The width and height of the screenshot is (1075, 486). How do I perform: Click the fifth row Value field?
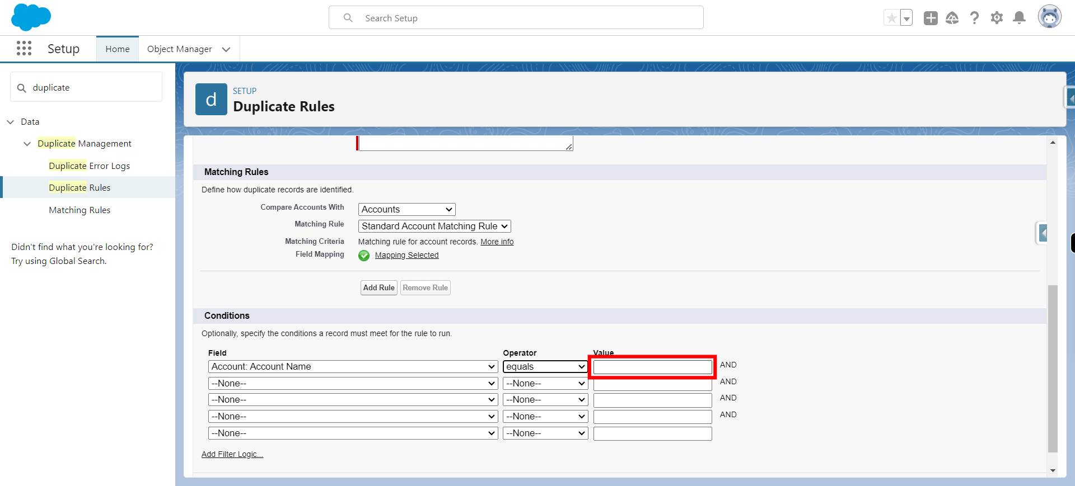pyautogui.click(x=653, y=434)
